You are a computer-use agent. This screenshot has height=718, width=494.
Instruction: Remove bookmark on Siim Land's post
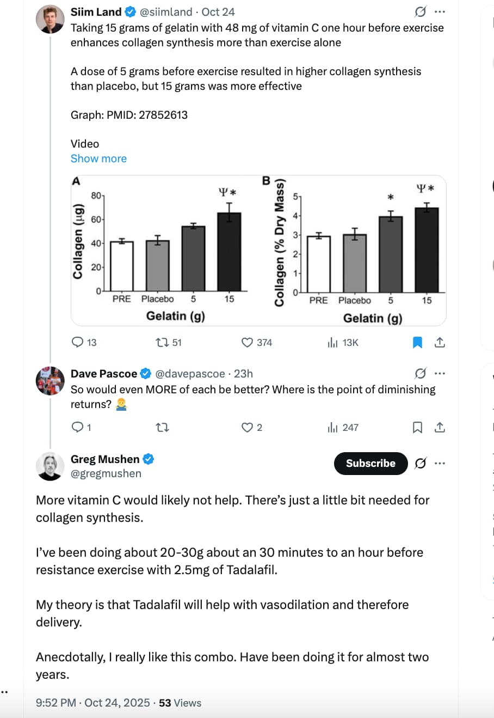point(417,342)
